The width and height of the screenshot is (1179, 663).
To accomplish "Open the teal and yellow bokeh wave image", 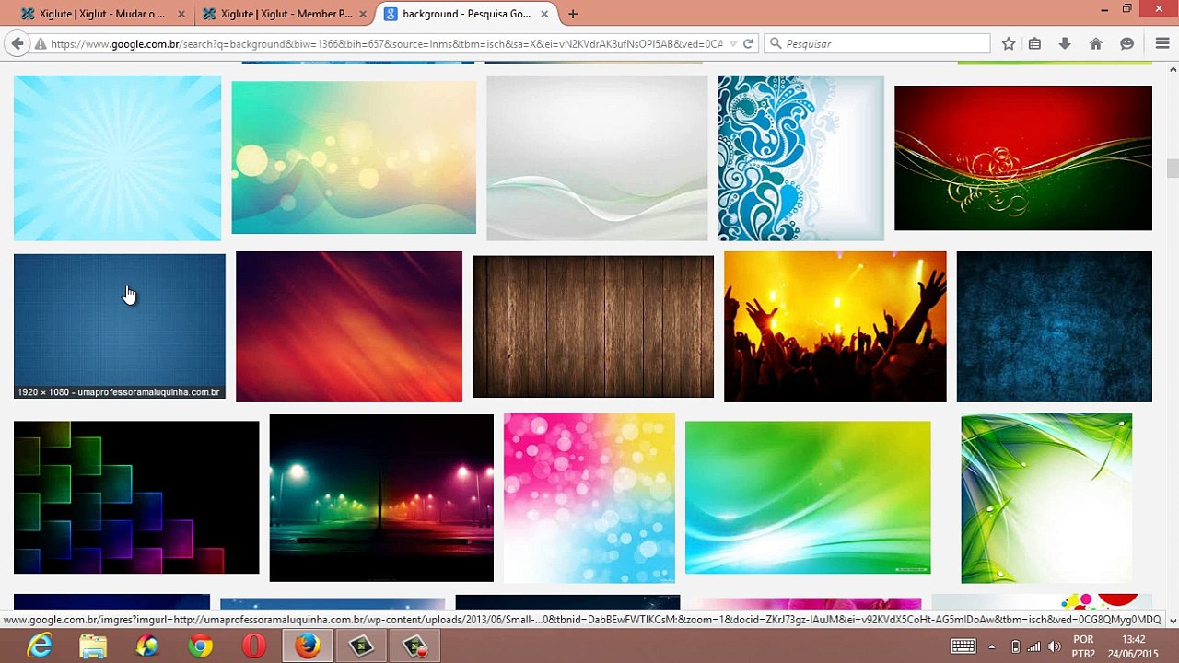I will click(x=354, y=157).
